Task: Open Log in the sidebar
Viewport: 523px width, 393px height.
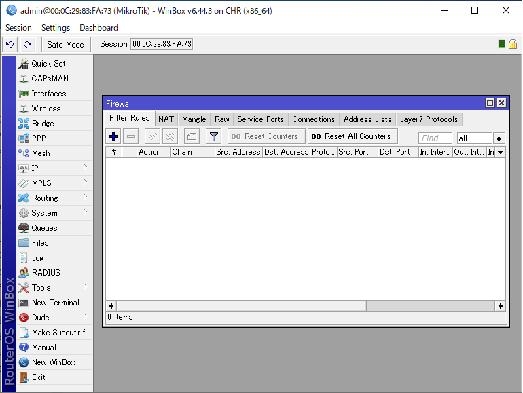Action: click(54, 258)
